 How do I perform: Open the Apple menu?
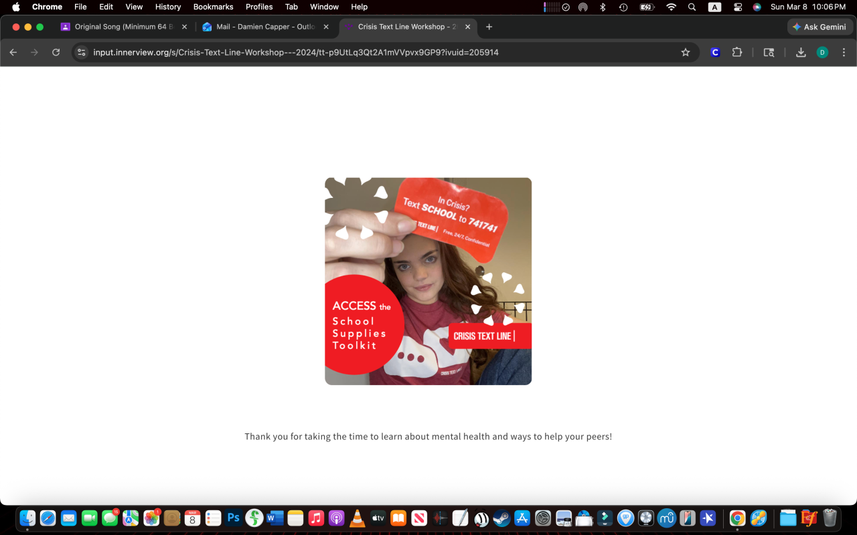(x=16, y=7)
